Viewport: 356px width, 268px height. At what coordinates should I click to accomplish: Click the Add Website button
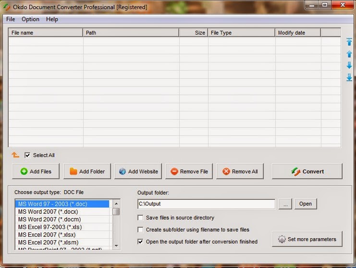[x=138, y=171]
